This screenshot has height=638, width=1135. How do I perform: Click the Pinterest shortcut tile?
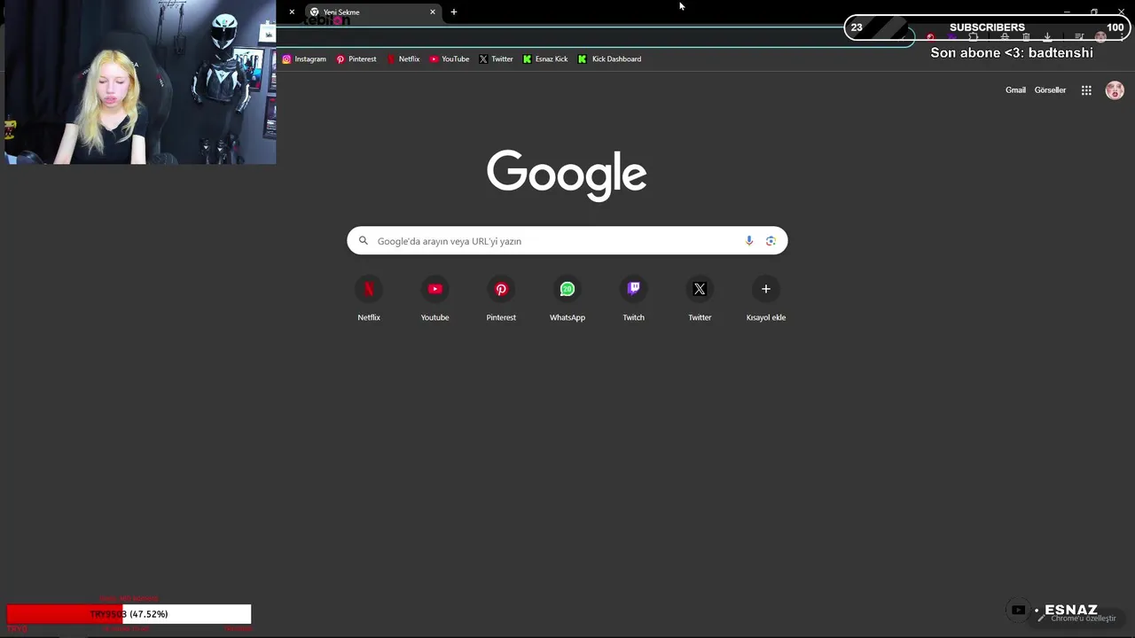[501, 299]
